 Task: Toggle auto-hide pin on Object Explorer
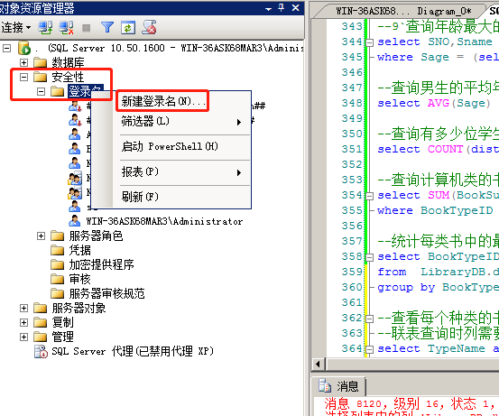coord(282,7)
